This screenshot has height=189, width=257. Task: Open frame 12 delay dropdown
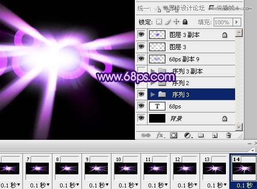click(x=195, y=184)
